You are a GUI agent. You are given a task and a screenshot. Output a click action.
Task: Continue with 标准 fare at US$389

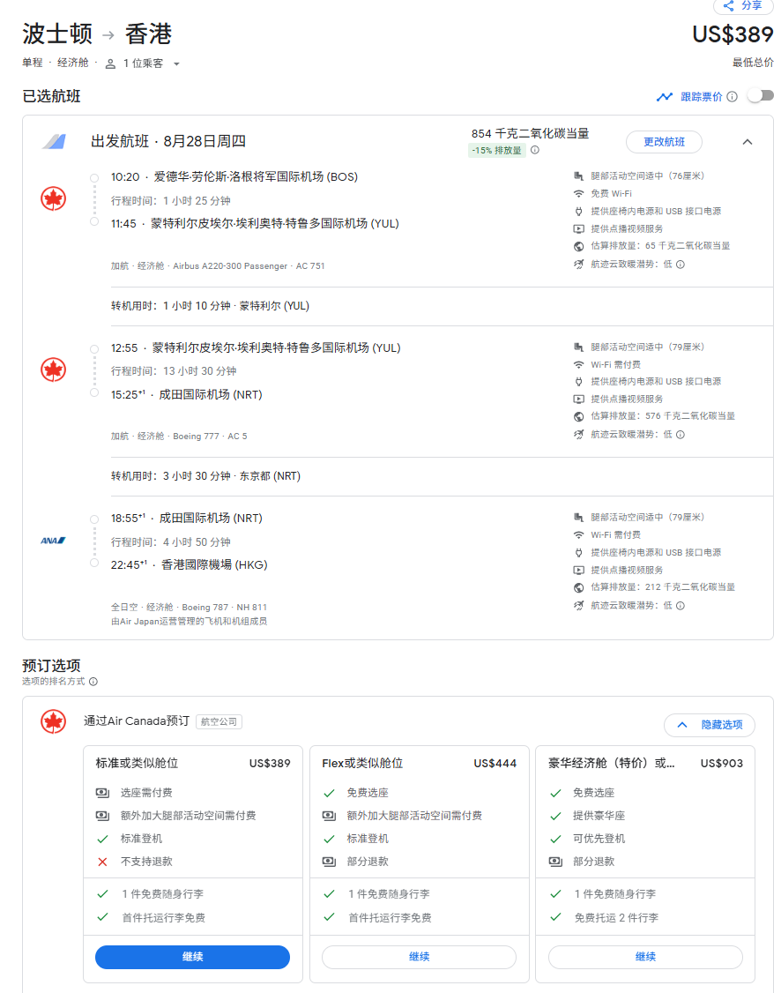tap(192, 957)
